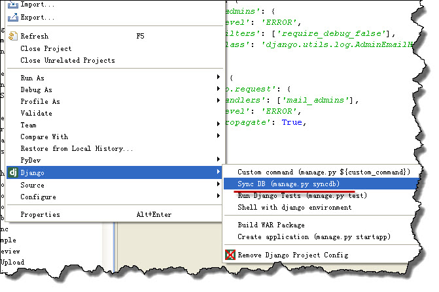Viewport: 439px width, 292px height.
Task: Select Refresh F5 menu entry
Action: click(114, 37)
